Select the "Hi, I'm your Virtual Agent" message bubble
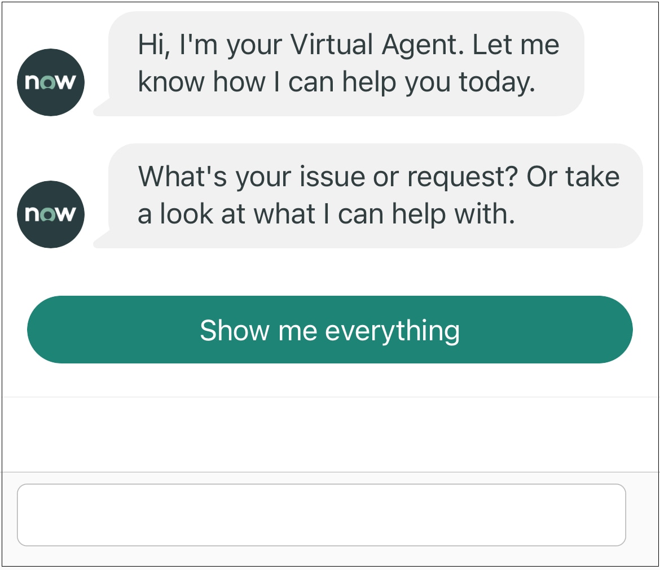 click(x=339, y=64)
